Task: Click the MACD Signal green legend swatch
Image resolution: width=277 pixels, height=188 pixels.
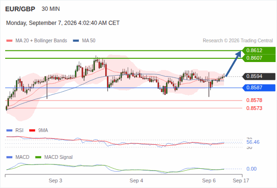Action: tap(38, 157)
